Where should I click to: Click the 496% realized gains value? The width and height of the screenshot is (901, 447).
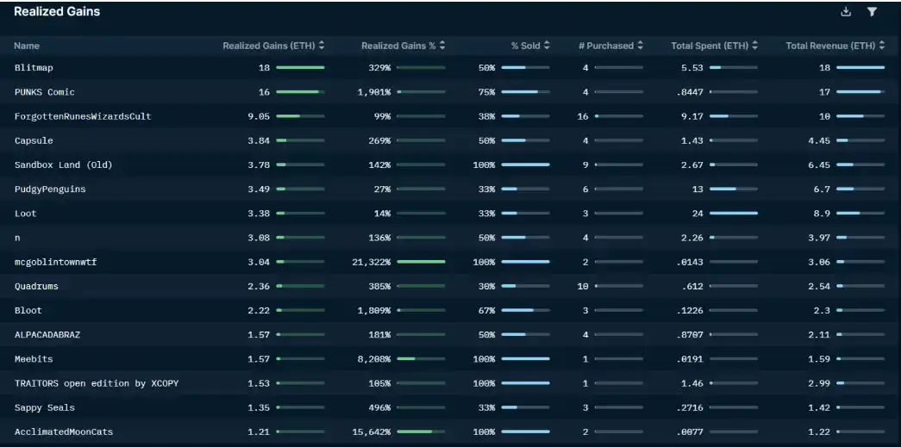click(x=380, y=408)
